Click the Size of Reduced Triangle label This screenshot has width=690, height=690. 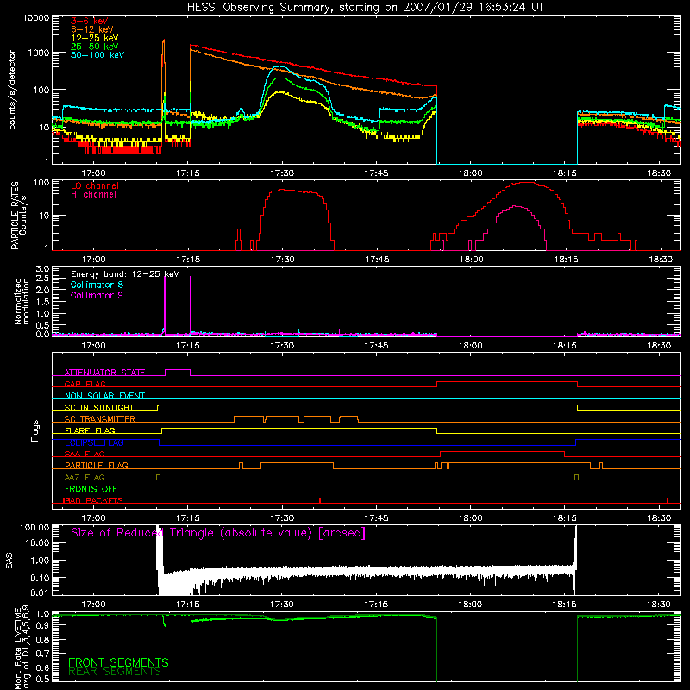coord(218,533)
